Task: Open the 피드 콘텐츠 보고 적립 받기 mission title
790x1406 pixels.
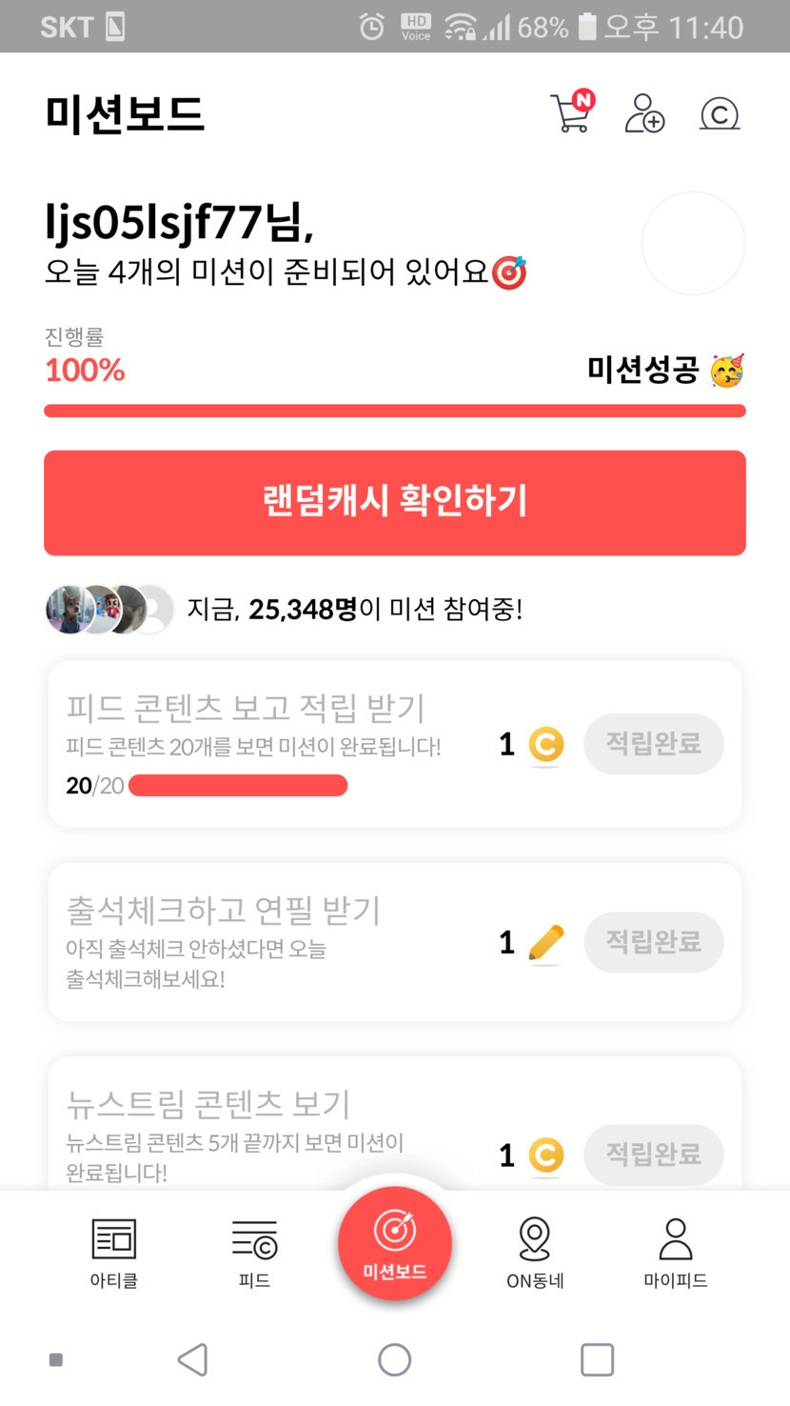Action: pyautogui.click(x=246, y=709)
